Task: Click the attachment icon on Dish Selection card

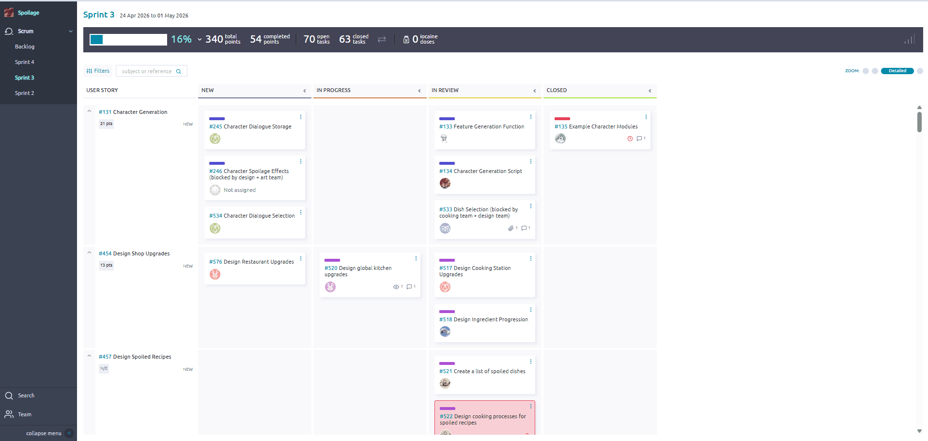Action: (x=510, y=228)
